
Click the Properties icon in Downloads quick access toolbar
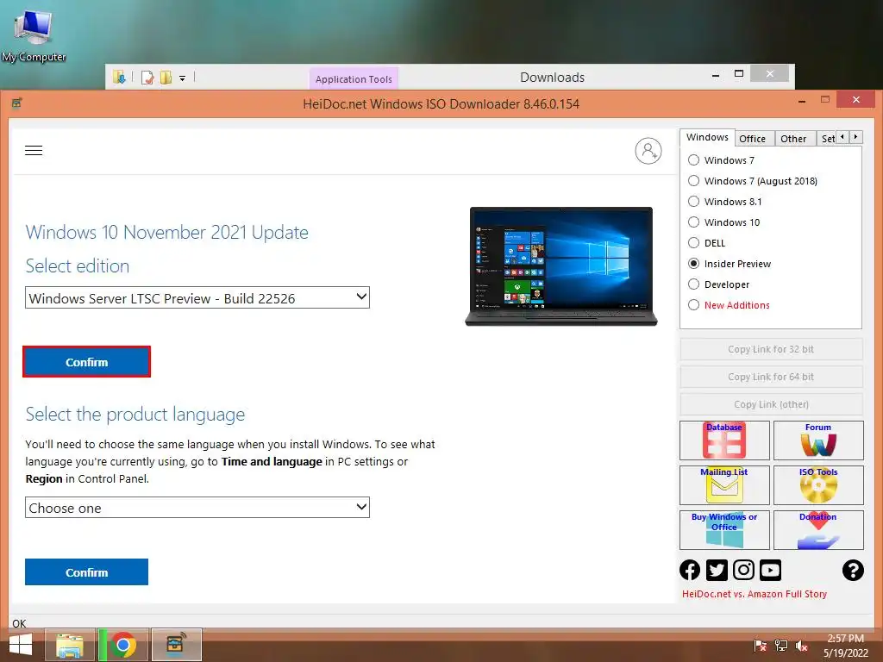click(147, 78)
